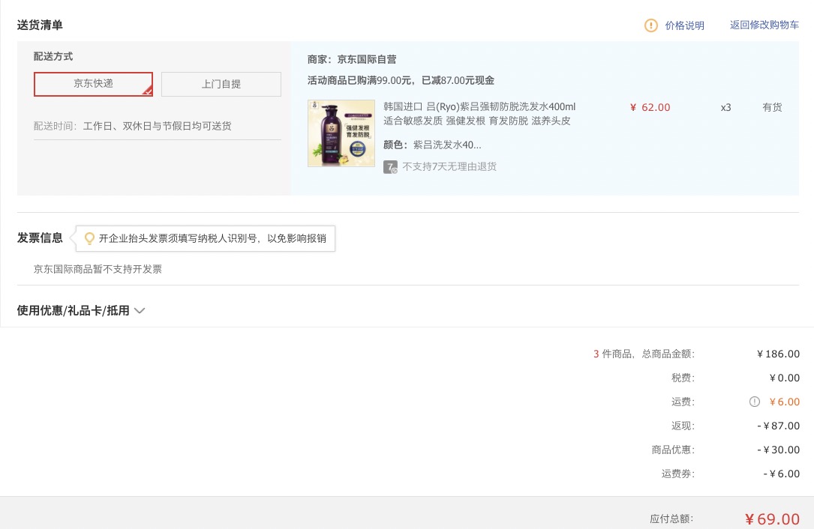Click the 配送时间 delivery time text
814x529 pixels.
[132, 126]
